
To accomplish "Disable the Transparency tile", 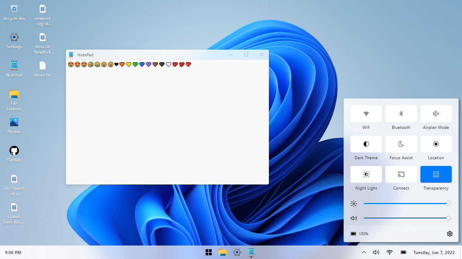I will (x=436, y=174).
